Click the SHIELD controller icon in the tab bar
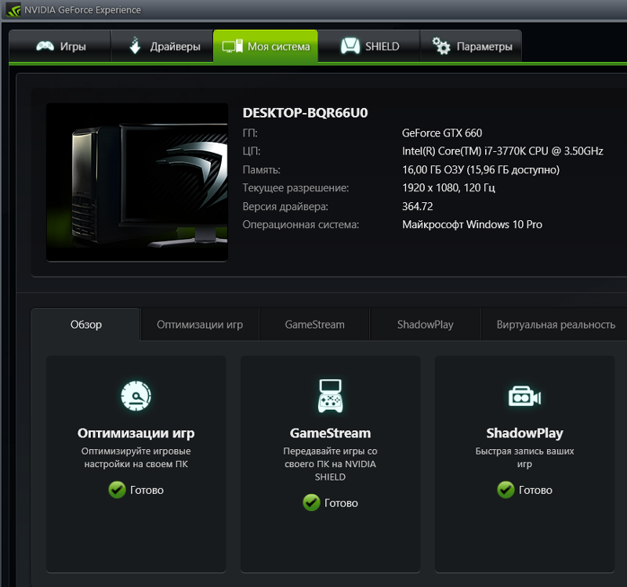The width and height of the screenshot is (627, 587). coord(350,46)
